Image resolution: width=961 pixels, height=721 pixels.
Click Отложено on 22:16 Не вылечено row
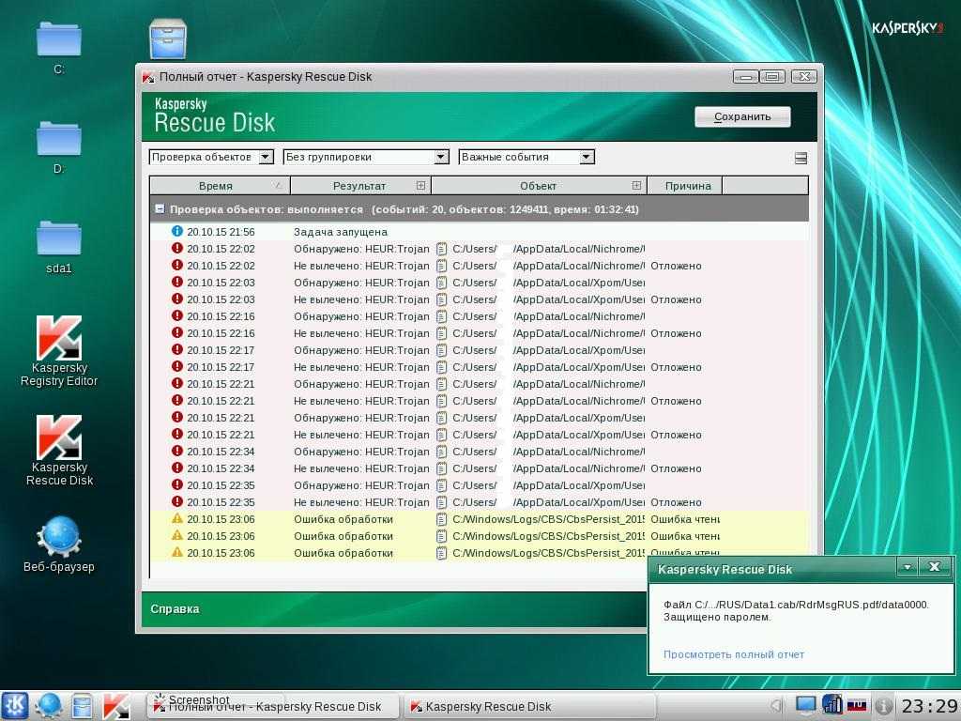click(x=676, y=333)
